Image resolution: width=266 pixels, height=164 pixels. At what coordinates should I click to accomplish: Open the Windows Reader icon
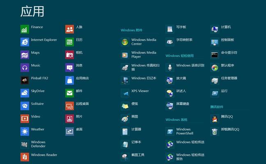pyautogui.click(x=25, y=157)
